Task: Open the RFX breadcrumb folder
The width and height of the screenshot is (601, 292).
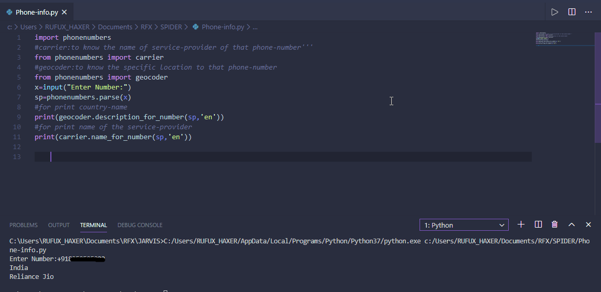Action: point(146,27)
